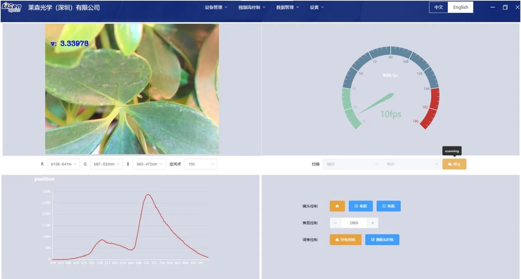The height and width of the screenshot is (279, 521).
Task: Open the R channel b138--641nm dropdown
Action: pos(63,164)
